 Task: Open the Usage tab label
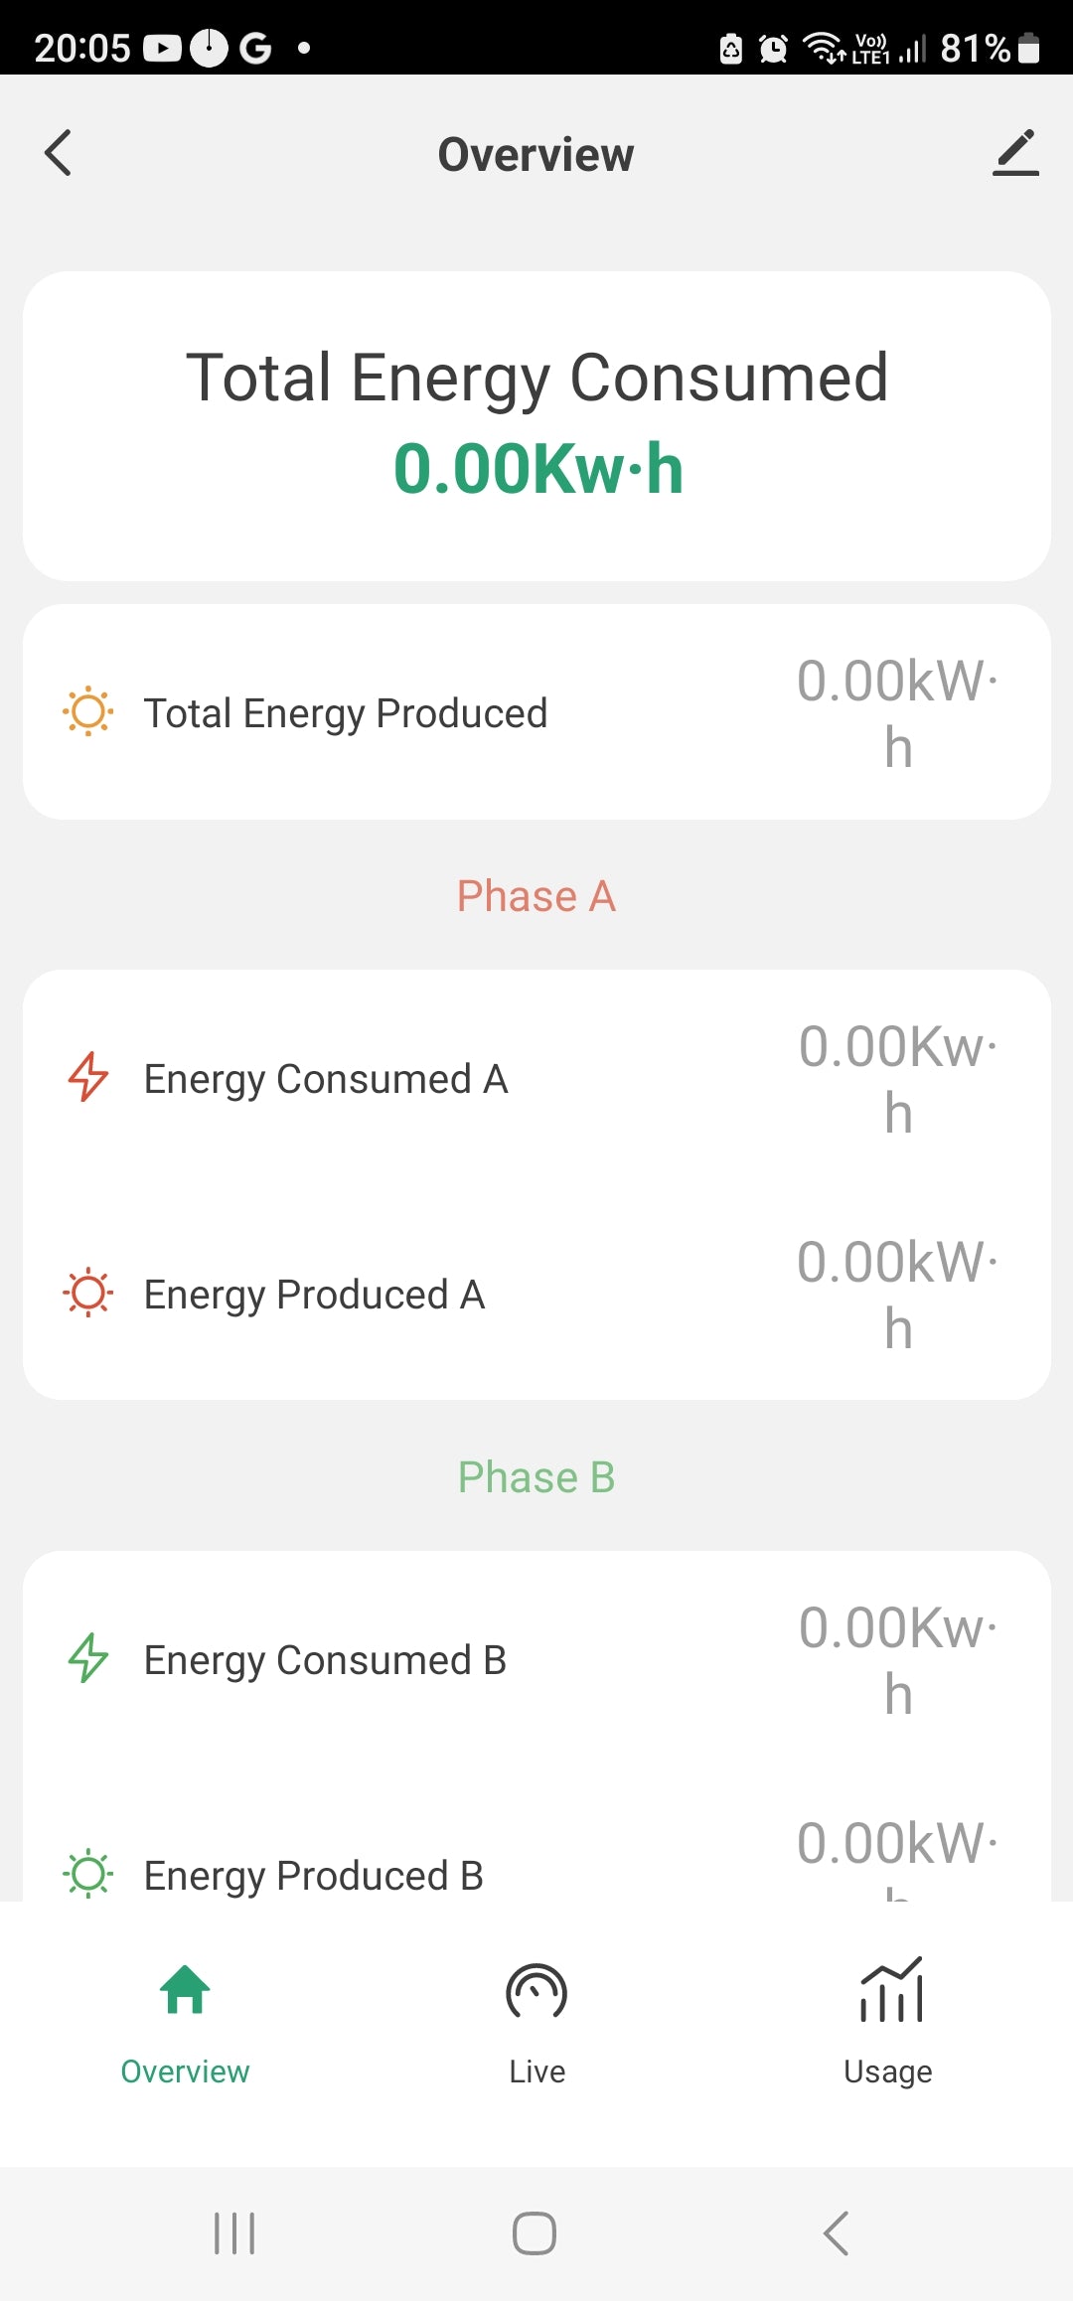(887, 2071)
